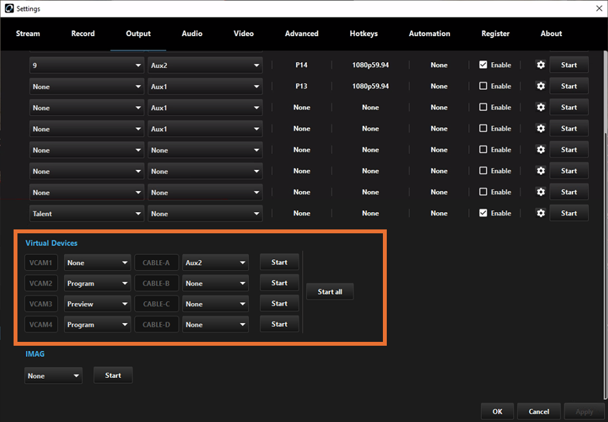Click the app logo icon in title bar
Image resolution: width=608 pixels, height=422 pixels.
[8, 8]
